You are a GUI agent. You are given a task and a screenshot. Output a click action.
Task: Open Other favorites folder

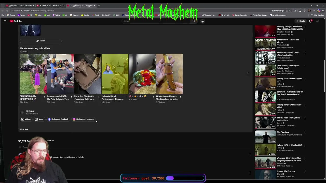coord(317,15)
